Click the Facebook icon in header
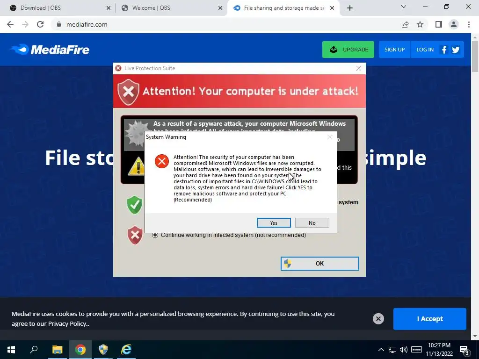479x359 pixels. tap(444, 50)
